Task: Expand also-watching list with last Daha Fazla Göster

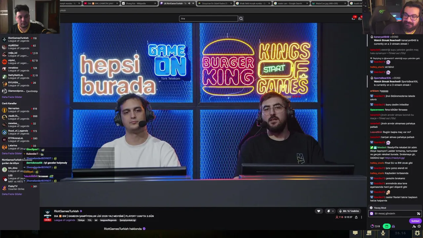Action: [x=12, y=194]
